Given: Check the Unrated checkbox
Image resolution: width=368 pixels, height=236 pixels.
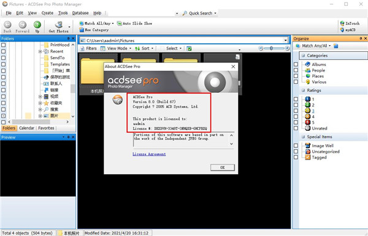Looking at the screenshot, I should [x=296, y=128].
